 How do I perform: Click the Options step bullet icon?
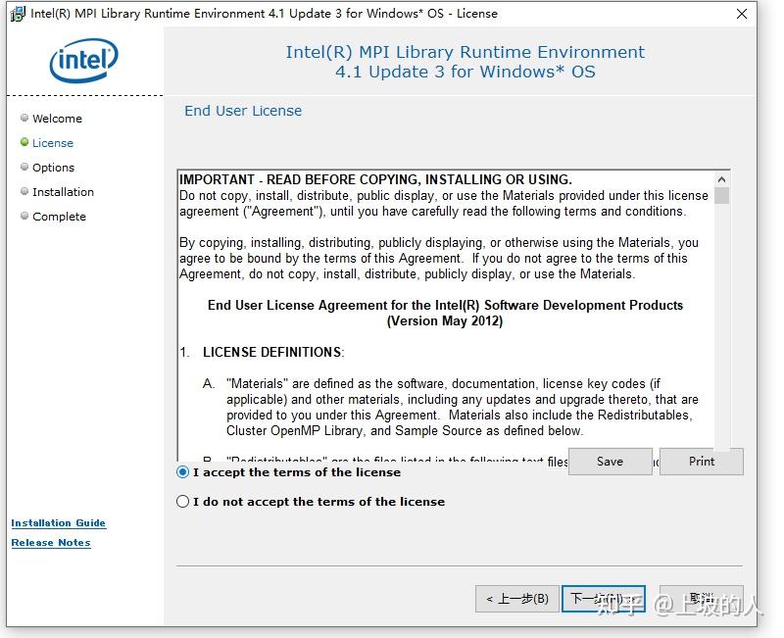24,167
